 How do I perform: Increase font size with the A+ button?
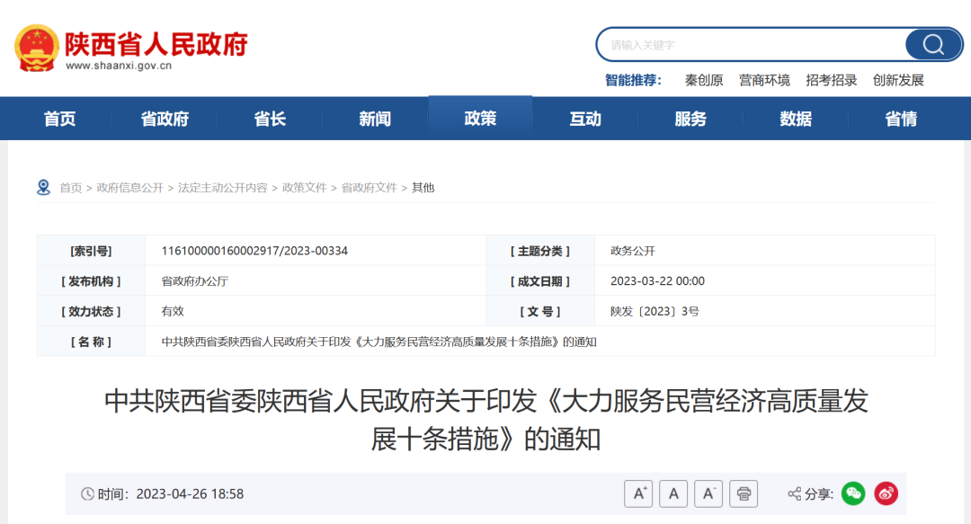tap(638, 493)
